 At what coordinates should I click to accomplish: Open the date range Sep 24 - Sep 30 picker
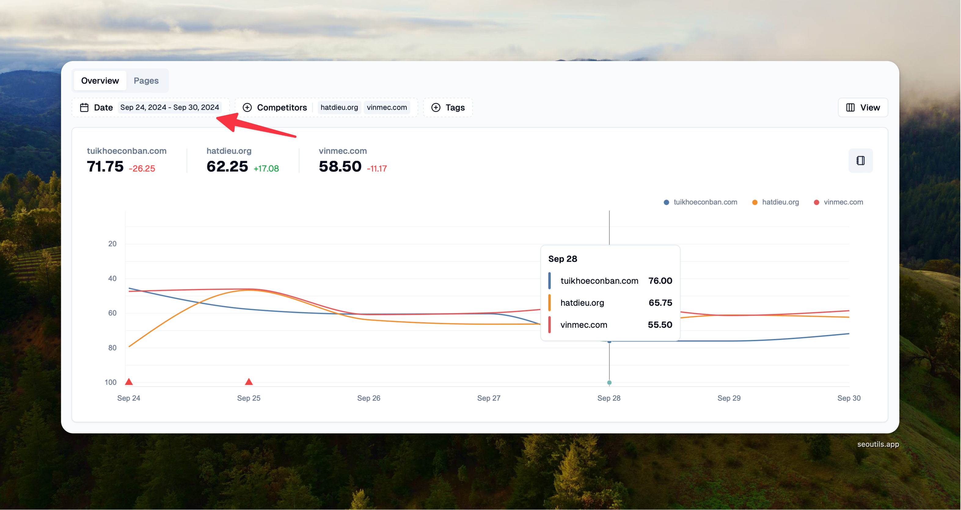point(169,107)
